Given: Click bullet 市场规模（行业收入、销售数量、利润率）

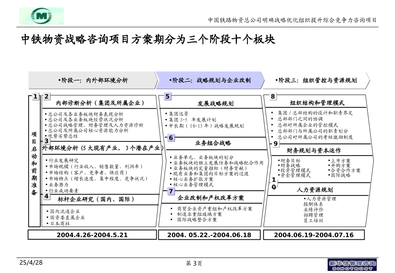Looking at the screenshot, I should (94, 166).
